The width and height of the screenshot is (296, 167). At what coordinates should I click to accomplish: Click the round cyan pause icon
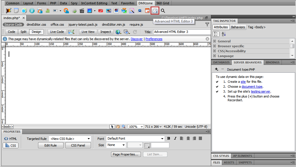(x=32, y=11)
